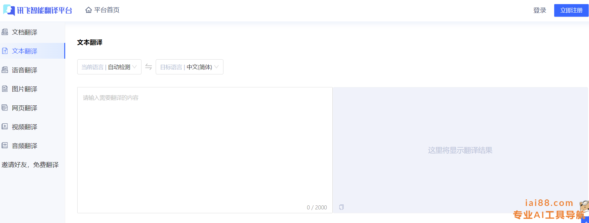The height and width of the screenshot is (223, 589).
Task: Click the 文本翻译 text icon in sidebar
Action: pyautogui.click(x=5, y=51)
